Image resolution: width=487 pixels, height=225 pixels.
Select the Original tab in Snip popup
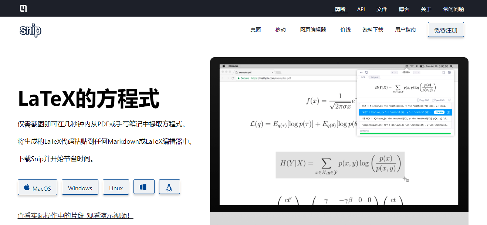374,77
